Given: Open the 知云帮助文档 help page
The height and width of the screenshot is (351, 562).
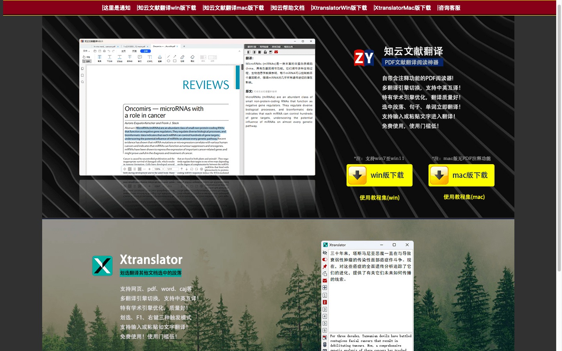Looking at the screenshot, I should (287, 8).
